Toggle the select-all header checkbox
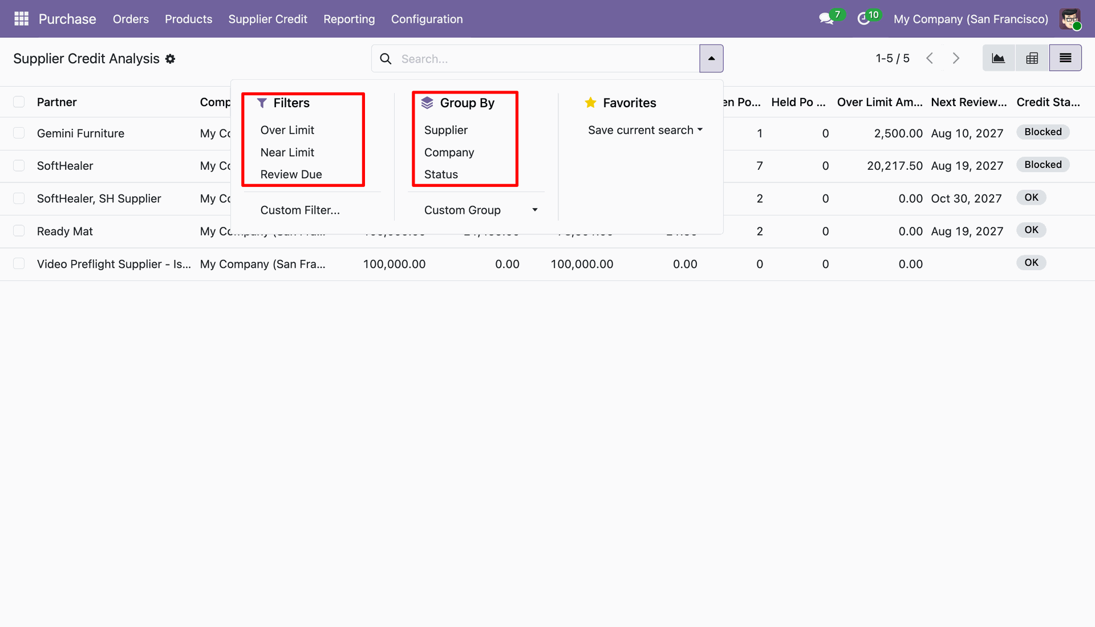1095x627 pixels. click(19, 102)
